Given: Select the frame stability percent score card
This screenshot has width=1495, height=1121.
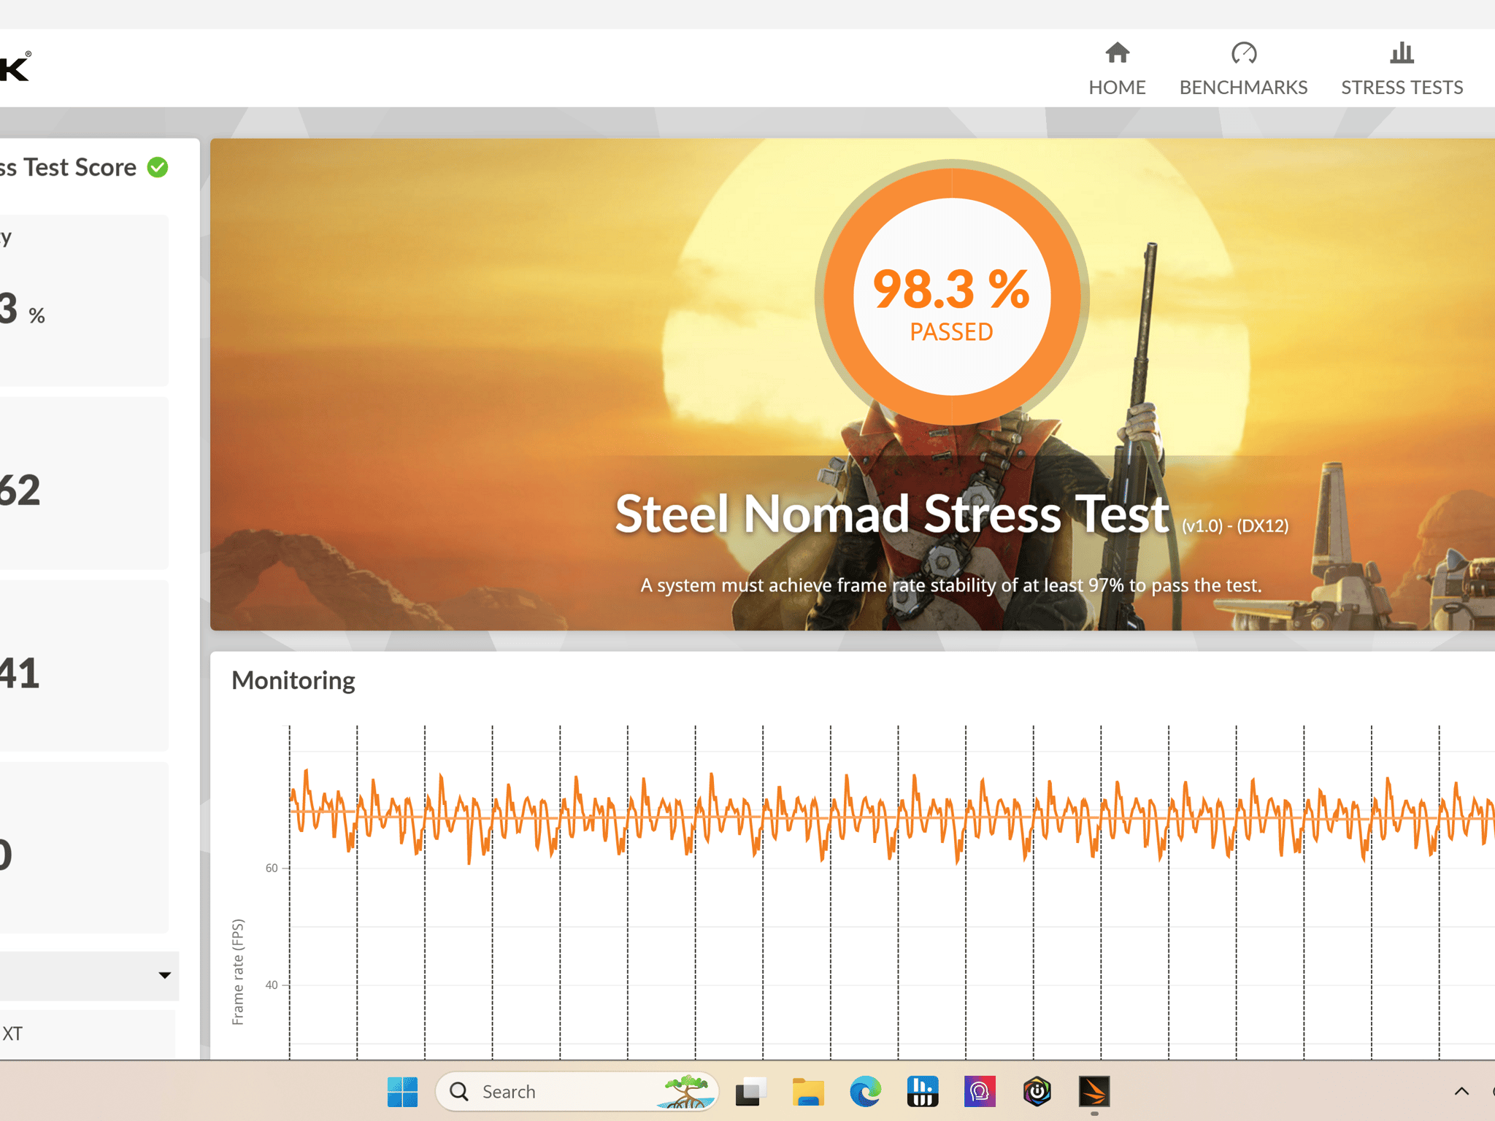Looking at the screenshot, I should click(84, 300).
